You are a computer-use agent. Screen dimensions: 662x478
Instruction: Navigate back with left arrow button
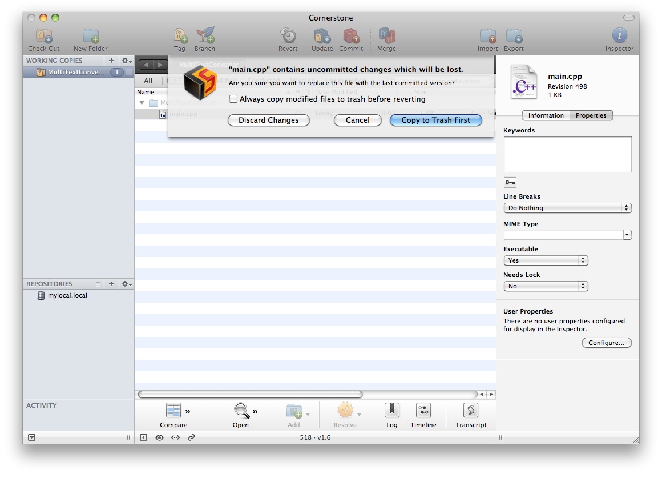click(x=146, y=65)
